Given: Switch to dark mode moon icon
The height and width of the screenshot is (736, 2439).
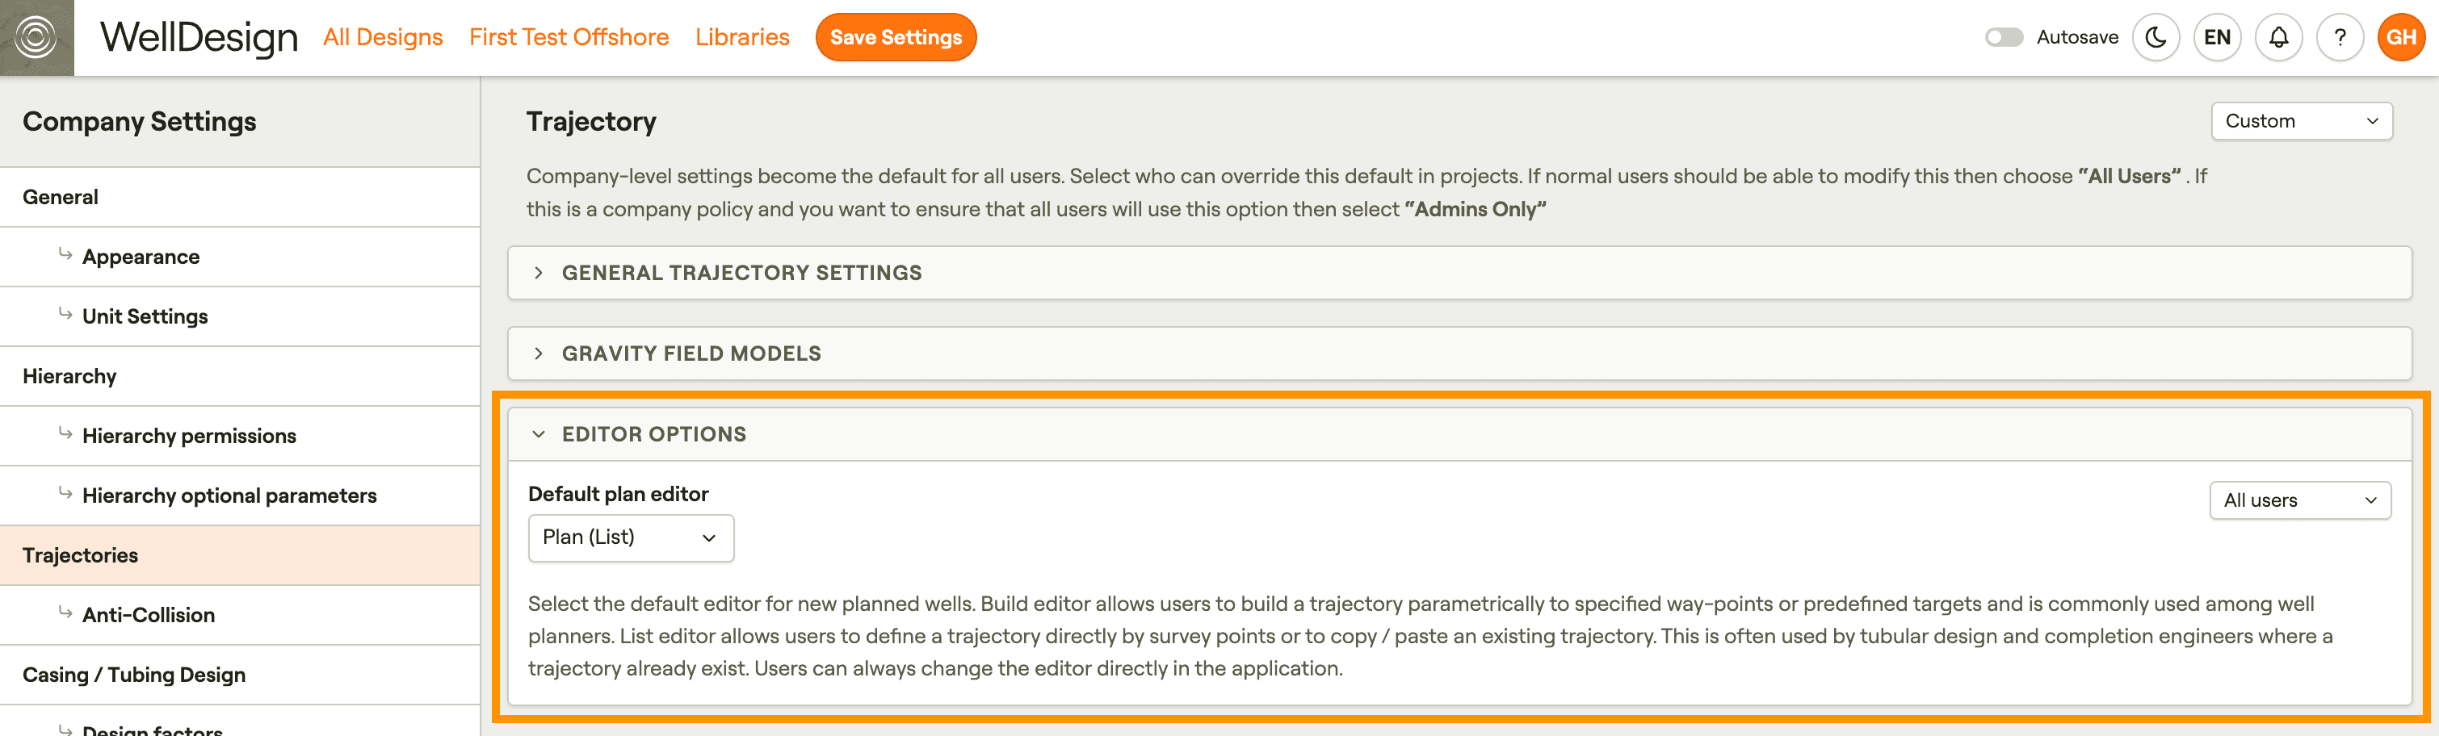Looking at the screenshot, I should 2155,37.
